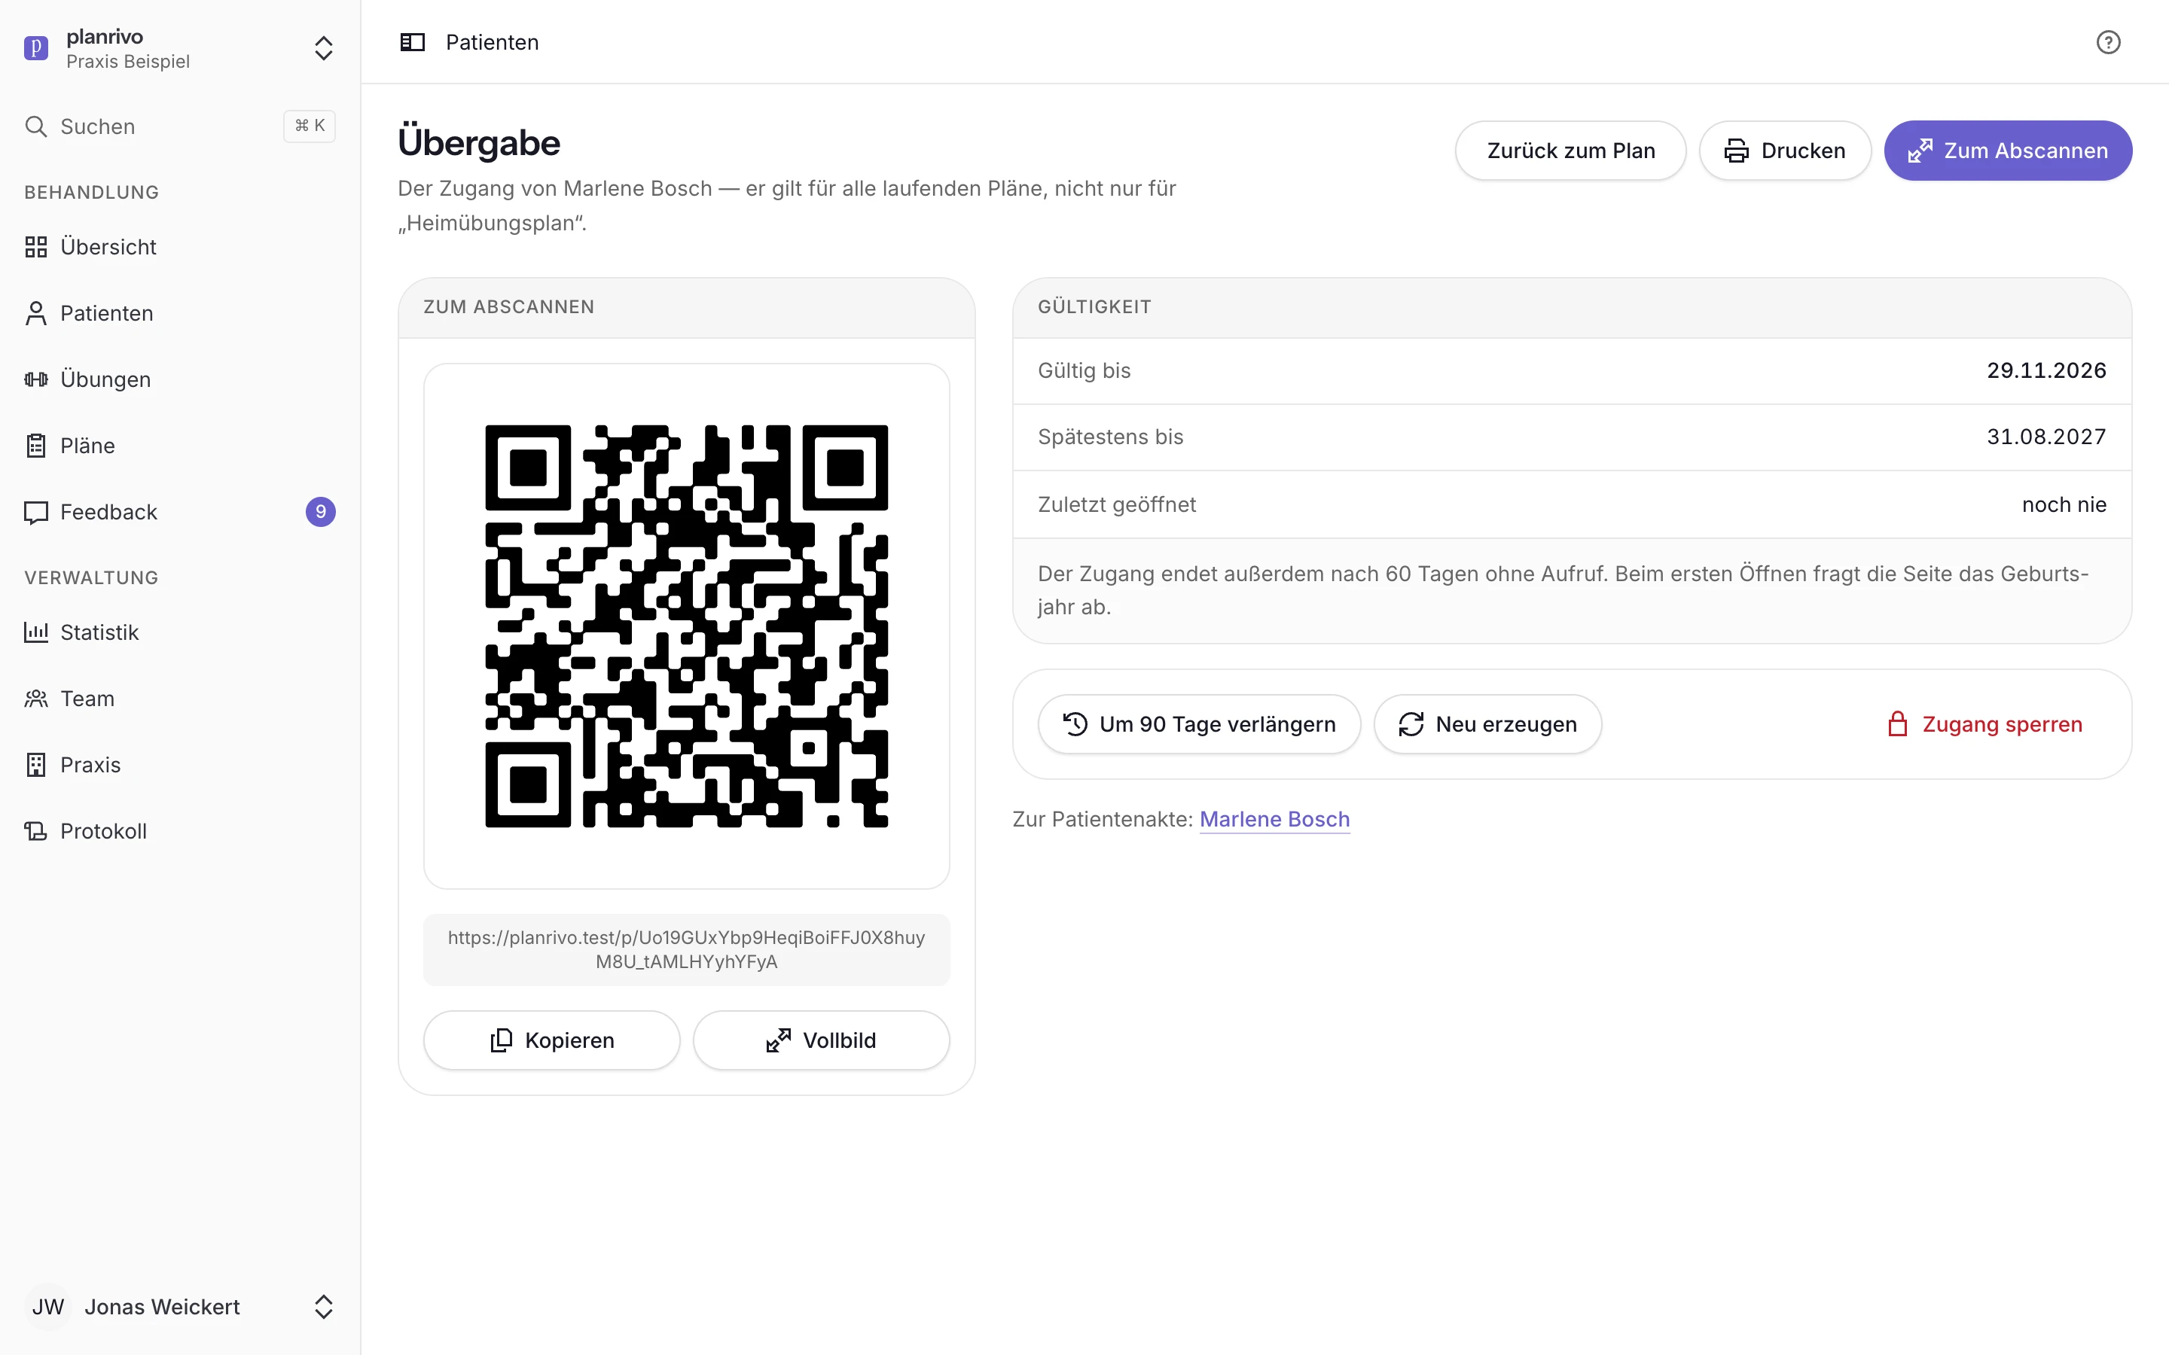Viewport: 2169px width, 1355px height.
Task: Click the 'noch nie' value
Action: tap(2064, 504)
